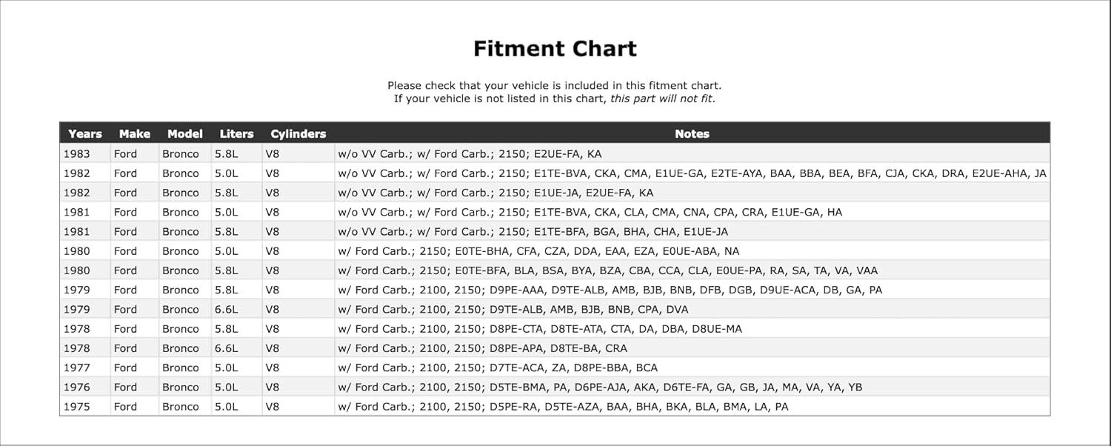Viewport: 1111px width, 446px height.
Task: Click the Liters column header
Action: pos(236,134)
